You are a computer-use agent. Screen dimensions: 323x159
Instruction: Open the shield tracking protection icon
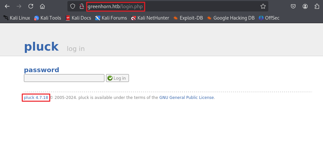pos(73,7)
